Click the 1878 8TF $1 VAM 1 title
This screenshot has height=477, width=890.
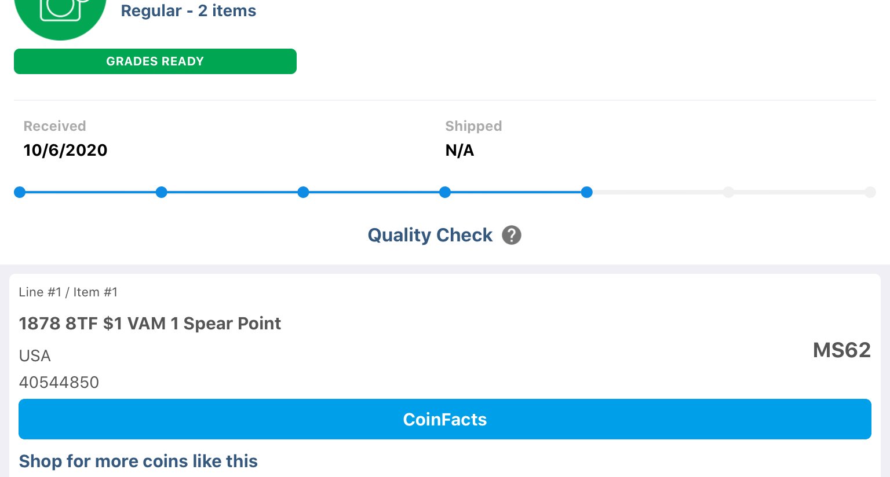(150, 323)
